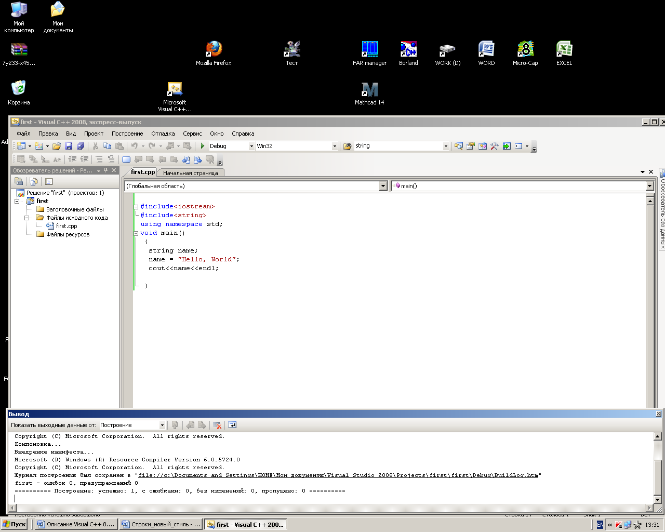Select the FAR manager desktop icon
The height and width of the screenshot is (532, 665).
tap(369, 54)
